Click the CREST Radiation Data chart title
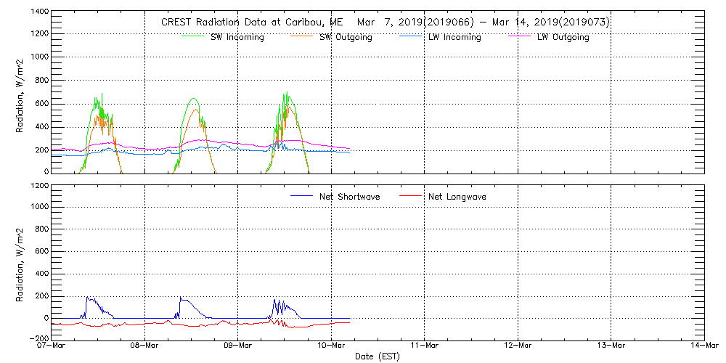Image resolution: width=726 pixels, height=363 pixels. pos(385,22)
